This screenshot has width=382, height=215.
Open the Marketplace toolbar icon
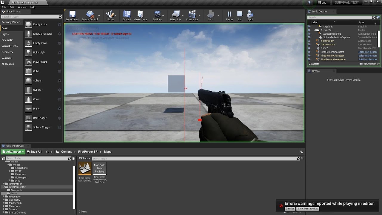pyautogui.click(x=140, y=16)
